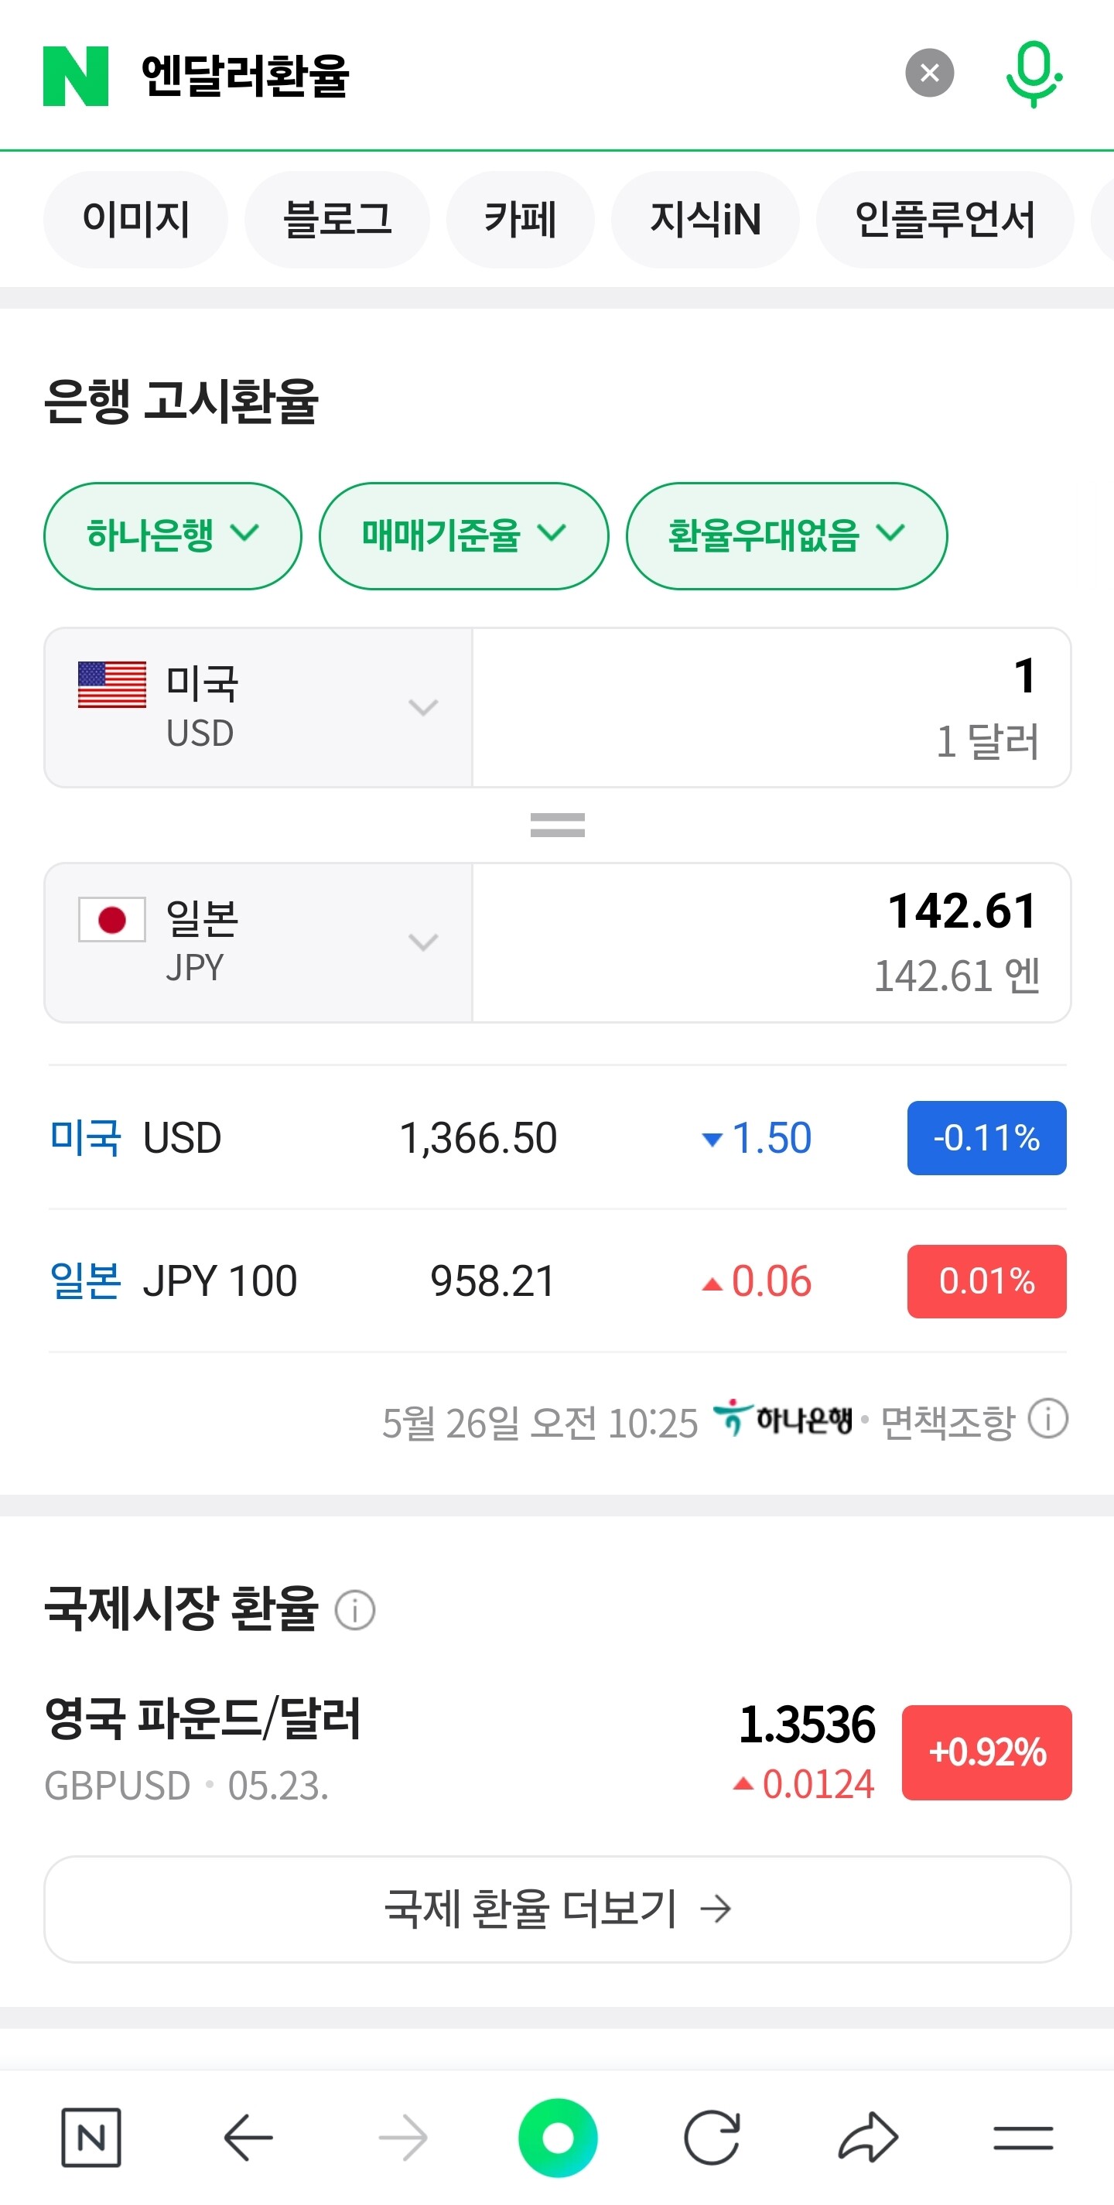
Task: Start voice search with microphone icon
Action: tap(1034, 73)
